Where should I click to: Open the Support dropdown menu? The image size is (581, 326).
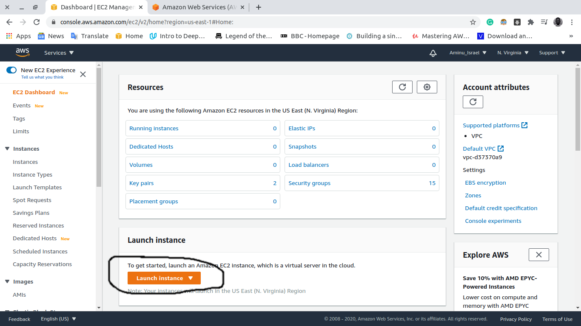click(x=552, y=53)
